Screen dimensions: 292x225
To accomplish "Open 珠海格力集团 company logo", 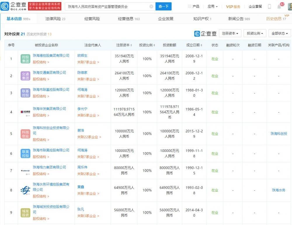I will point(25,171).
